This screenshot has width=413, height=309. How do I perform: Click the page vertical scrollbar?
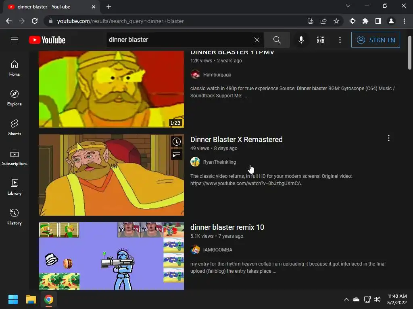click(x=410, y=53)
